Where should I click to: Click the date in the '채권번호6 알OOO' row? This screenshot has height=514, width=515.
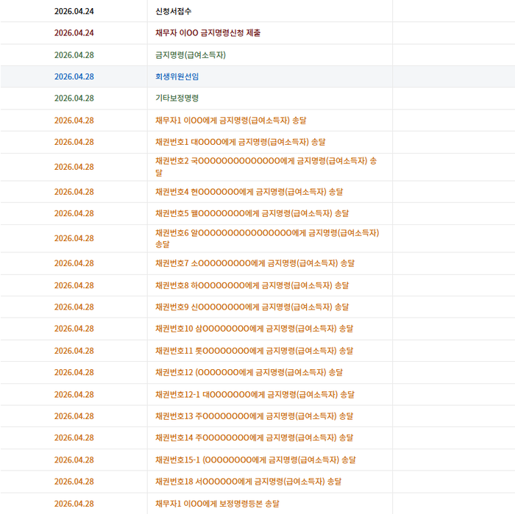click(74, 238)
